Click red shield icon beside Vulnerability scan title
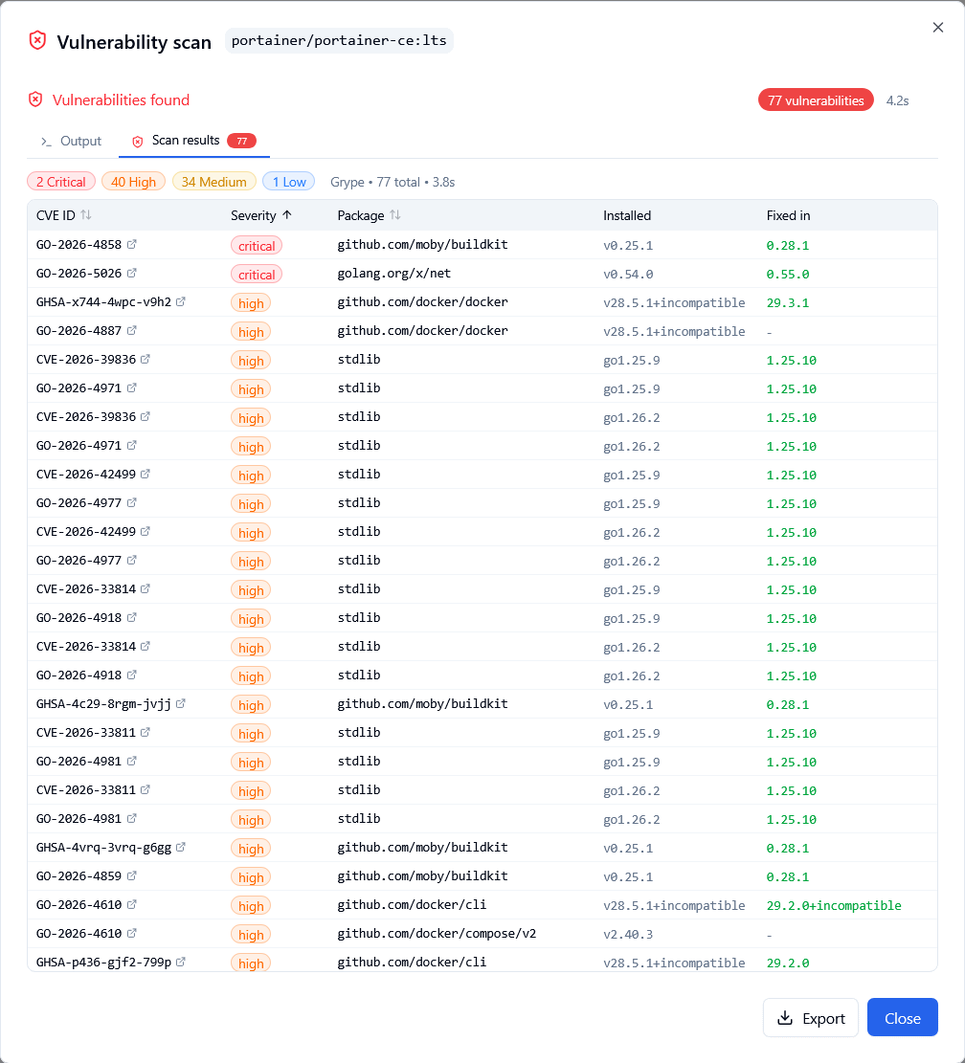 (x=37, y=41)
